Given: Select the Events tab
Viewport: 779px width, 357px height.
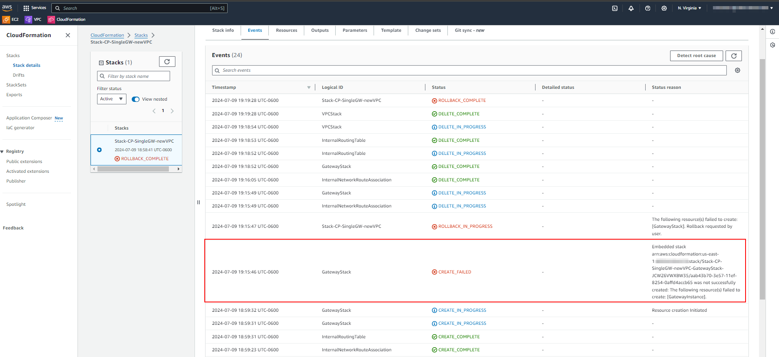Looking at the screenshot, I should click(x=255, y=31).
